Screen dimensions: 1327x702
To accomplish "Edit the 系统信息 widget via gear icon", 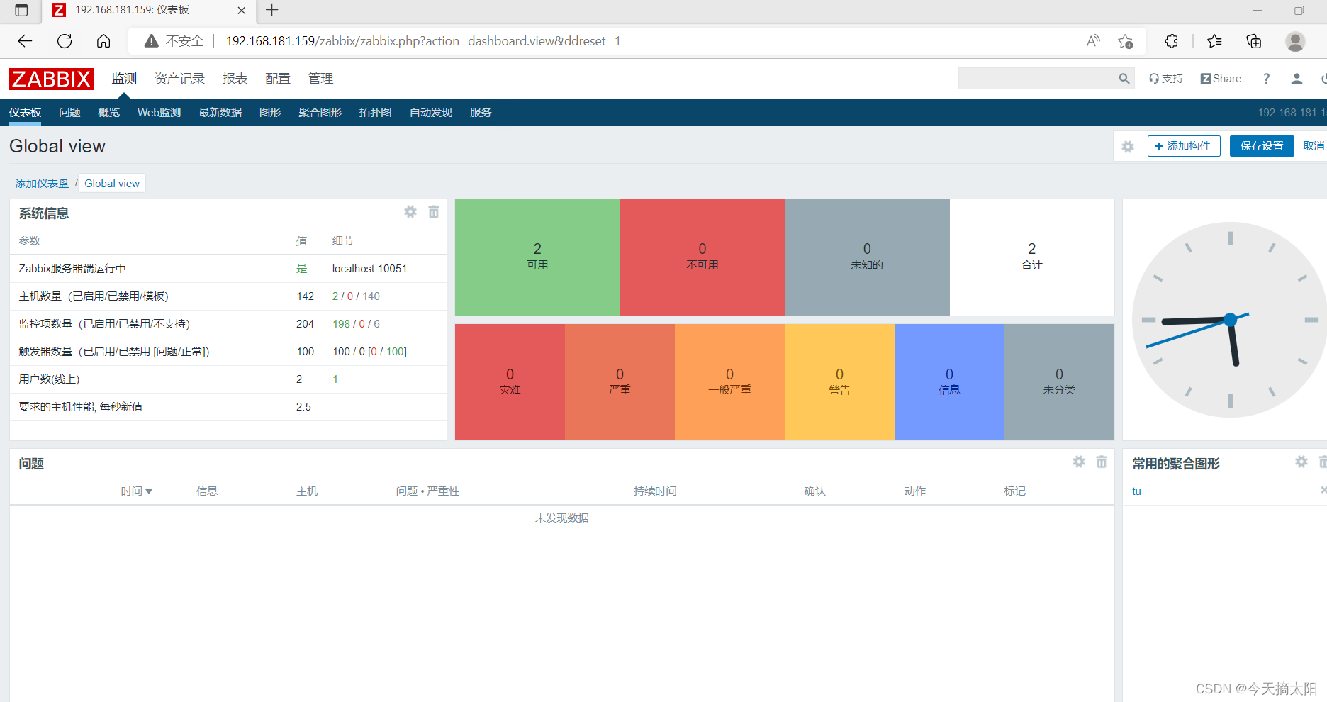I will coord(410,212).
